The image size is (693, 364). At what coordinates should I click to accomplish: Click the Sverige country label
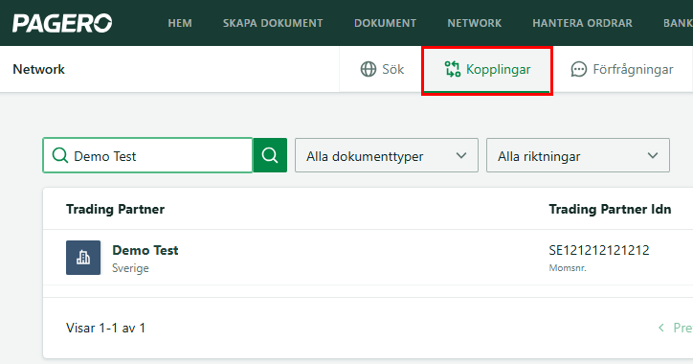[130, 268]
